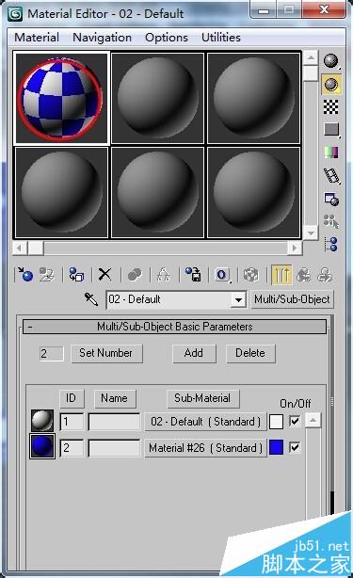
Task: Open Material #26 (Standard) sub-material
Action: coord(205,448)
